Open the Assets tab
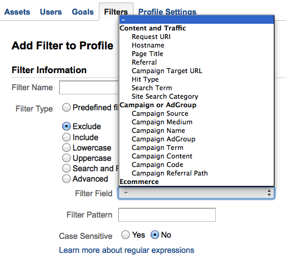This screenshot has height=259, width=286. 17,12
